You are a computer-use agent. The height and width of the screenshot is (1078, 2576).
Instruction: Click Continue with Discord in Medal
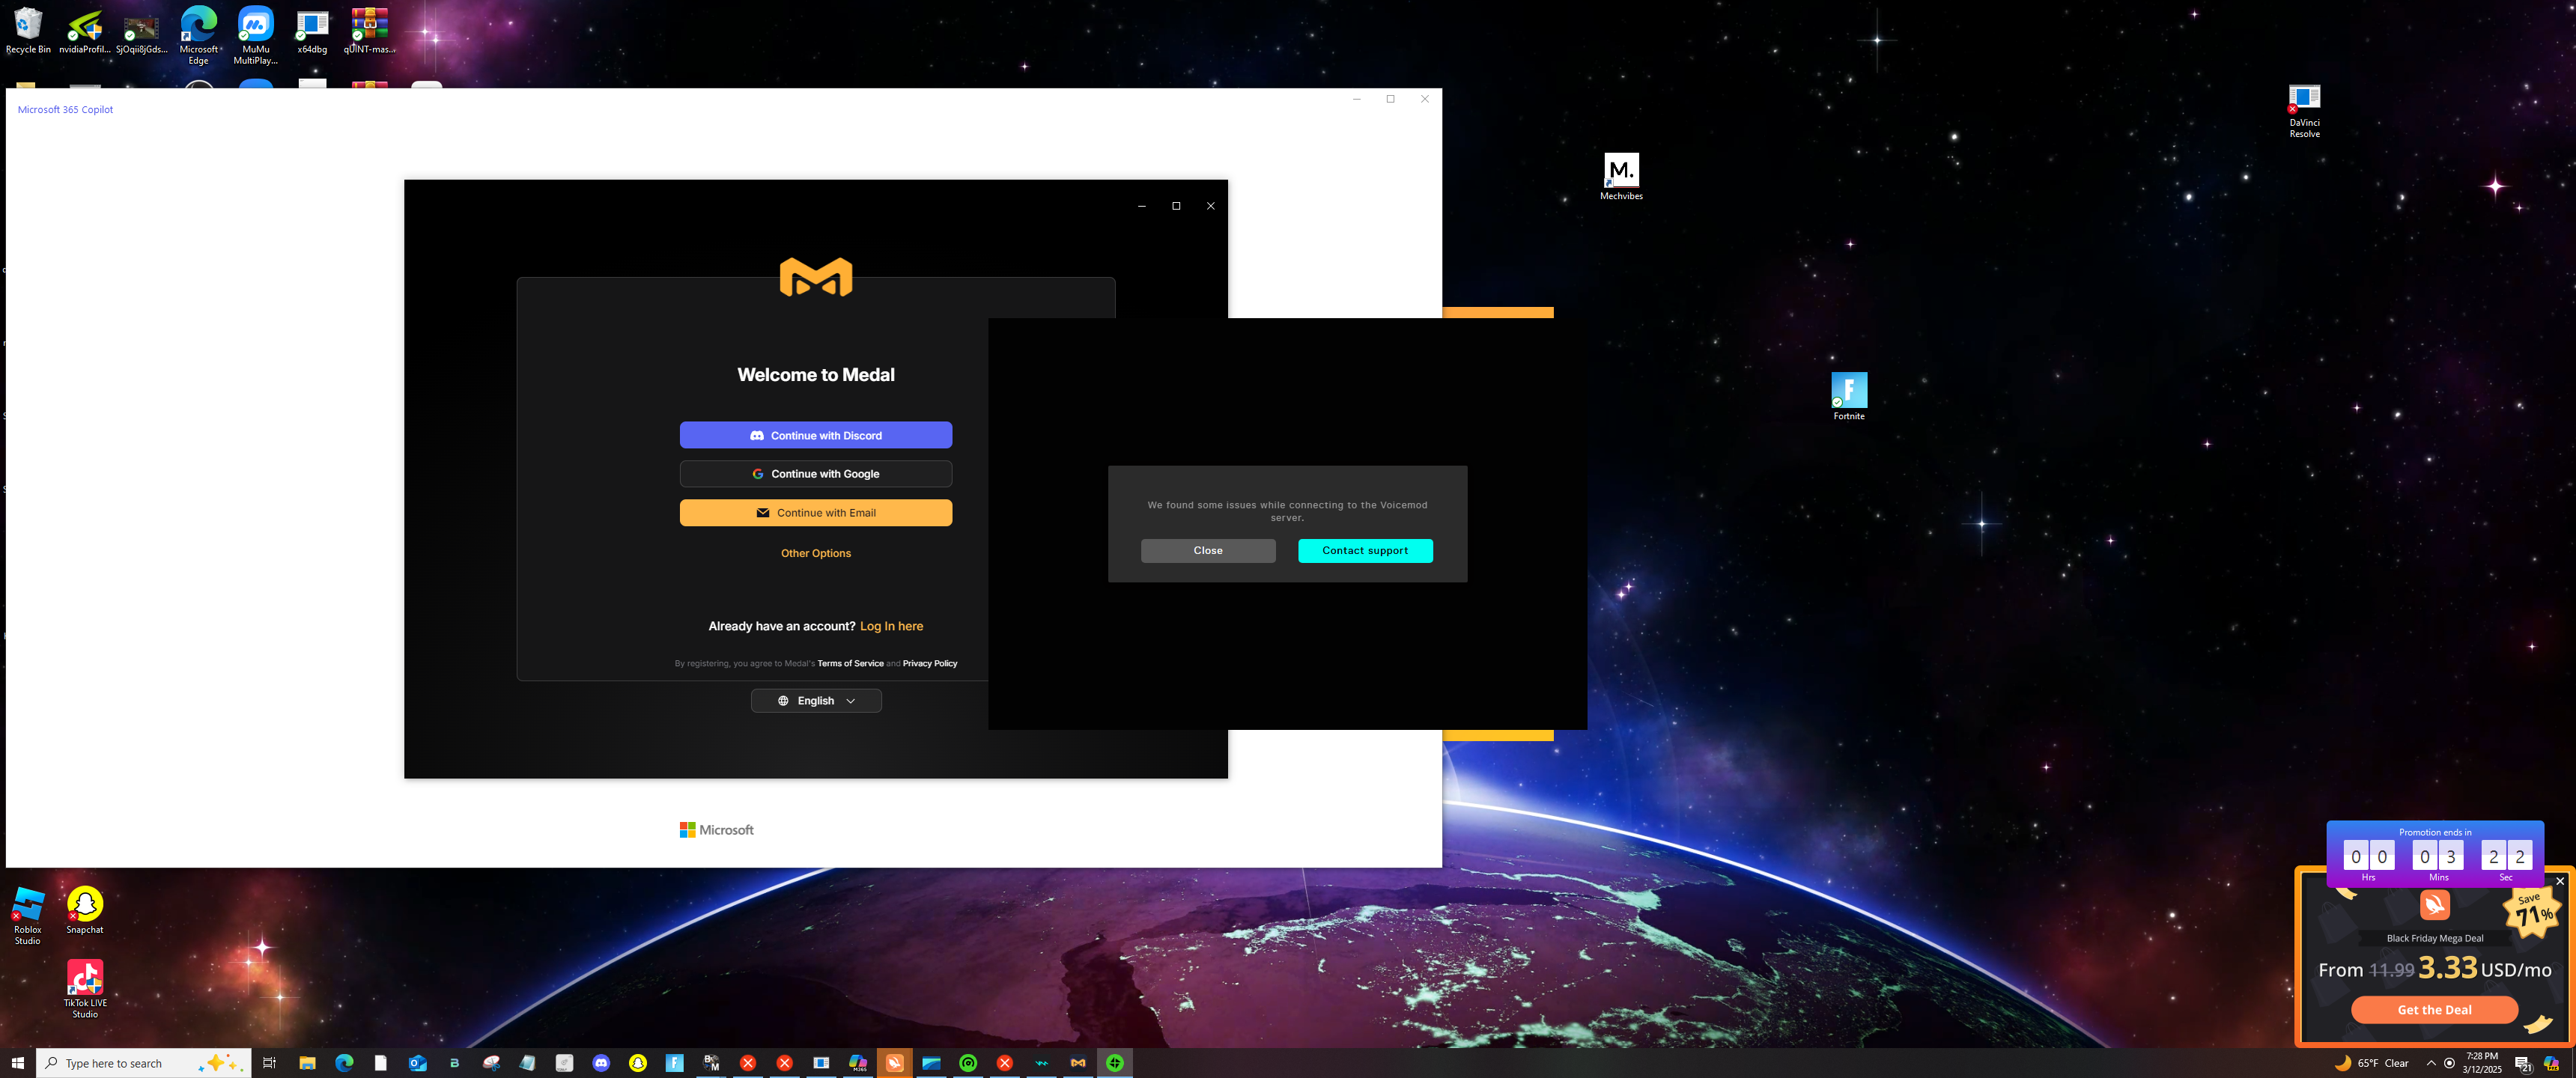816,435
